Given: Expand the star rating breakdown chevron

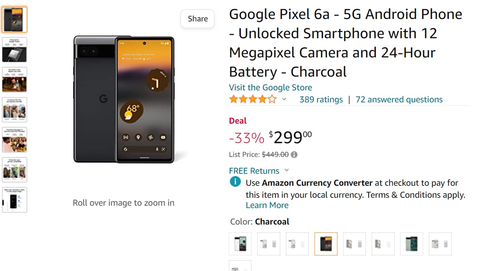Looking at the screenshot, I should [x=284, y=100].
